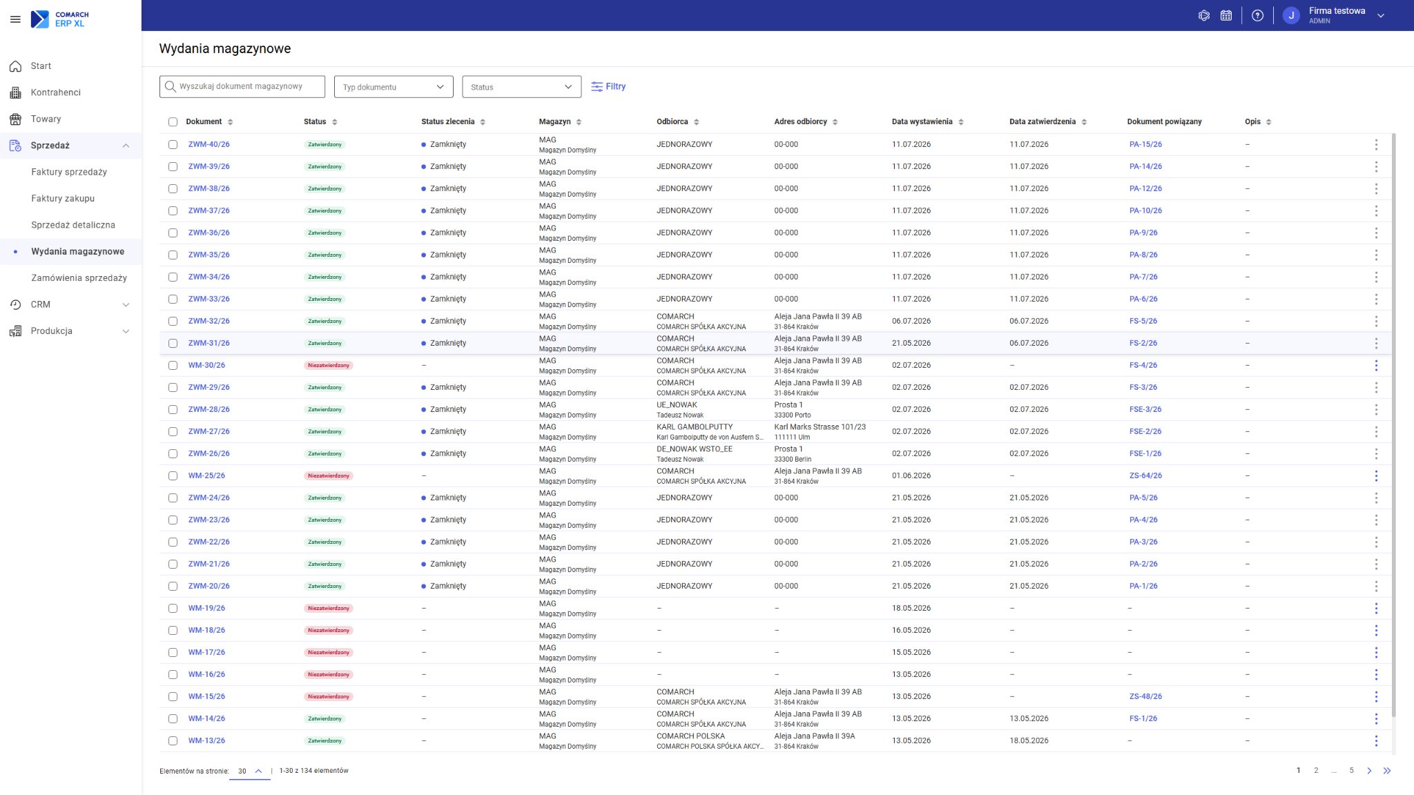Open Faktury sprzedaży in sidebar
This screenshot has width=1414, height=795.
(69, 172)
